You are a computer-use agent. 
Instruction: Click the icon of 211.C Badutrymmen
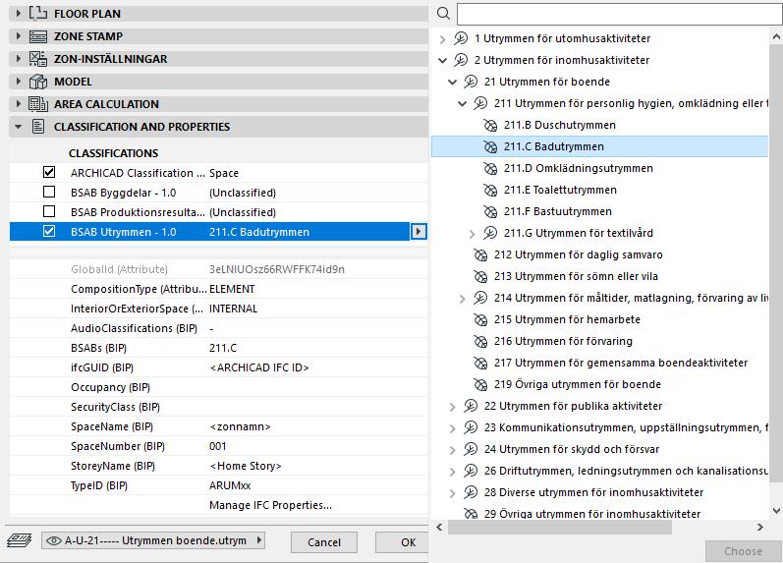point(490,146)
